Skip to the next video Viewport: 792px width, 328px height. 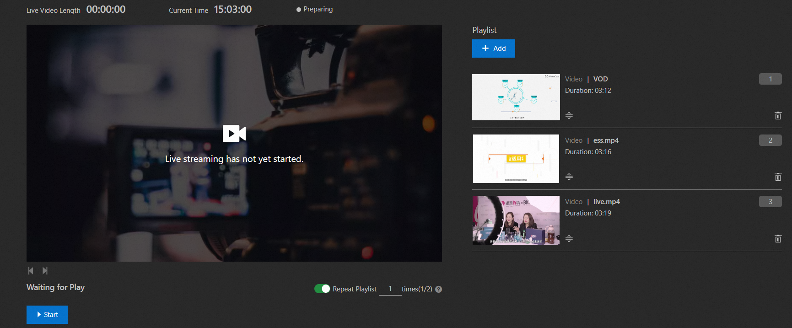[x=45, y=271]
